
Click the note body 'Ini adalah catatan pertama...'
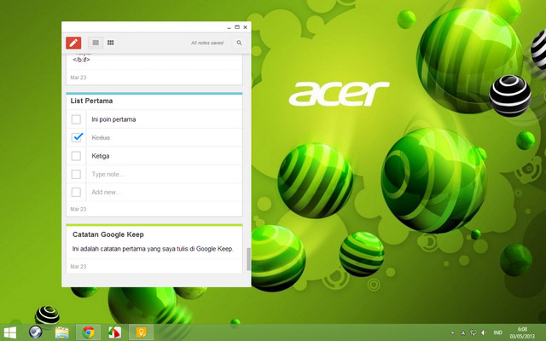click(x=153, y=249)
